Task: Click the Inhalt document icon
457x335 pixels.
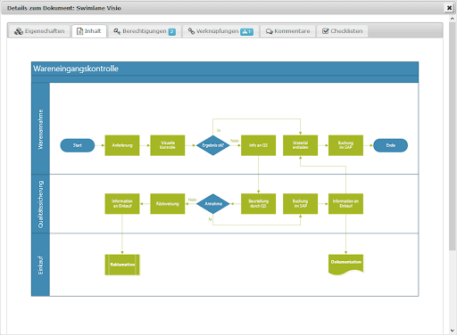Action: pos(80,31)
